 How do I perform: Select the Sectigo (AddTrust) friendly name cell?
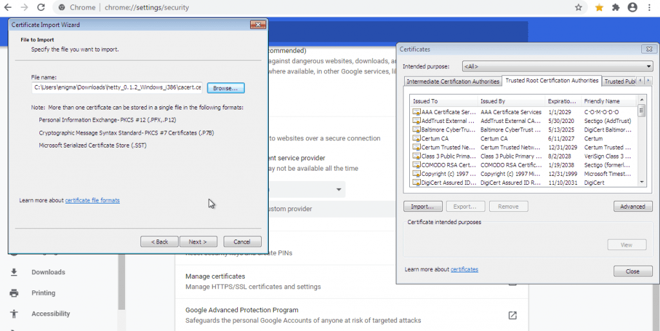(607, 120)
